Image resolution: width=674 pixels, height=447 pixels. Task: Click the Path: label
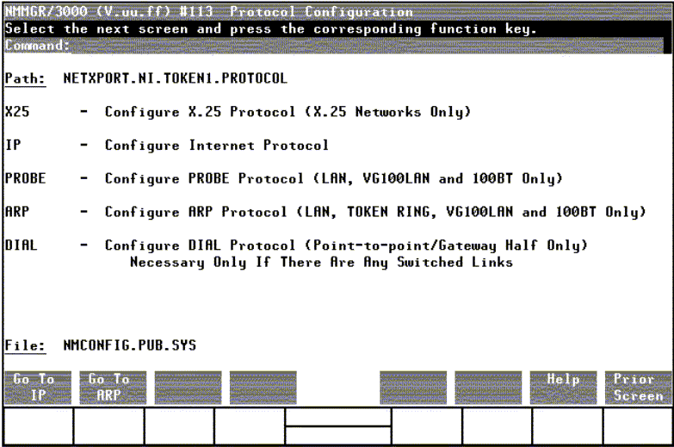pos(25,78)
